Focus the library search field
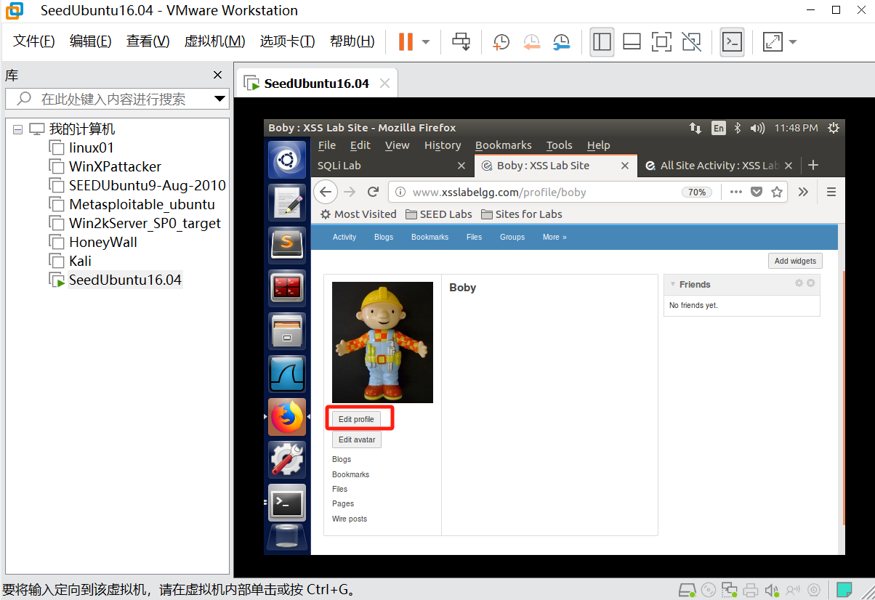The image size is (875, 600). [x=118, y=99]
